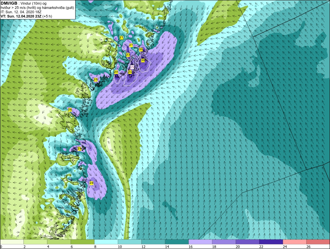Select the 8–10 m/s pale cyan legend swatch

point(106,242)
